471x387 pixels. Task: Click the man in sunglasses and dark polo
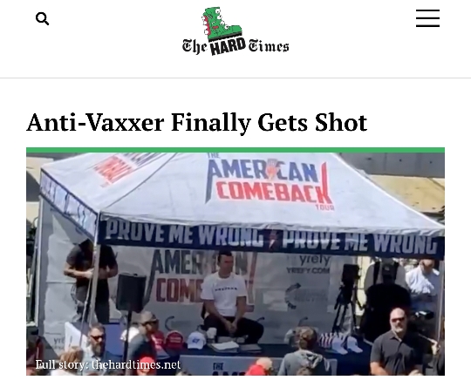pos(398,342)
